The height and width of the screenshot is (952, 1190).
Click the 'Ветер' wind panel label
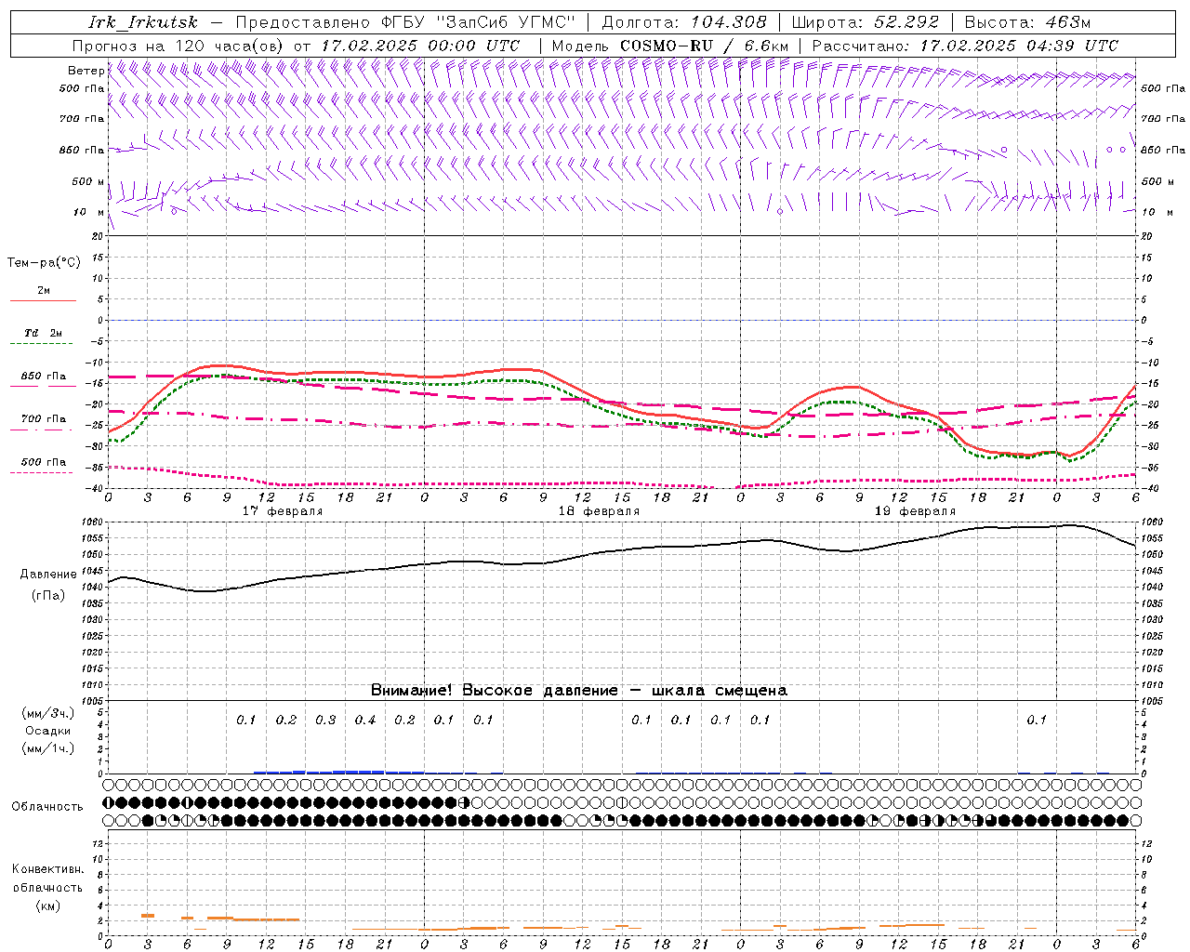pos(86,71)
